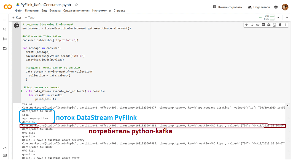Open user account avatar
The image size is (291, 160).
[285, 7]
